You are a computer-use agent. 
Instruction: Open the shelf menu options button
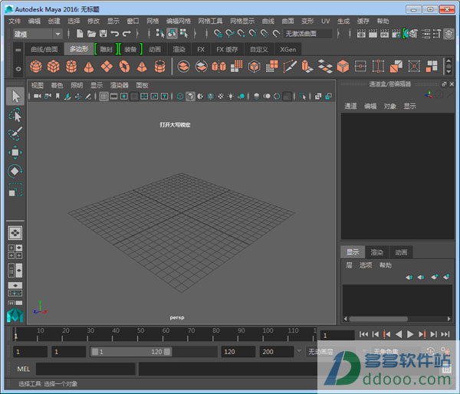[18, 50]
